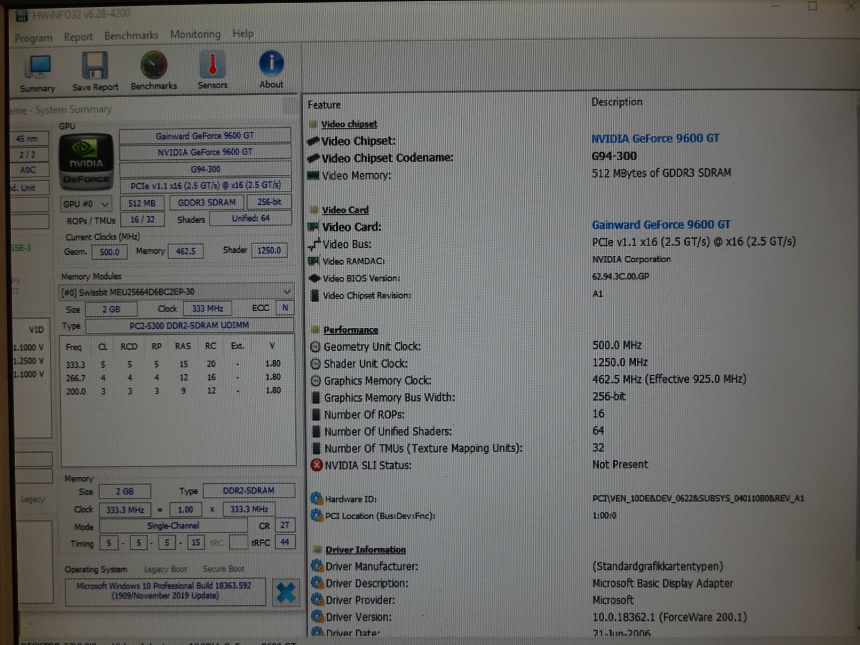
Task: Click the Video BIOS Version icon
Action: [314, 278]
